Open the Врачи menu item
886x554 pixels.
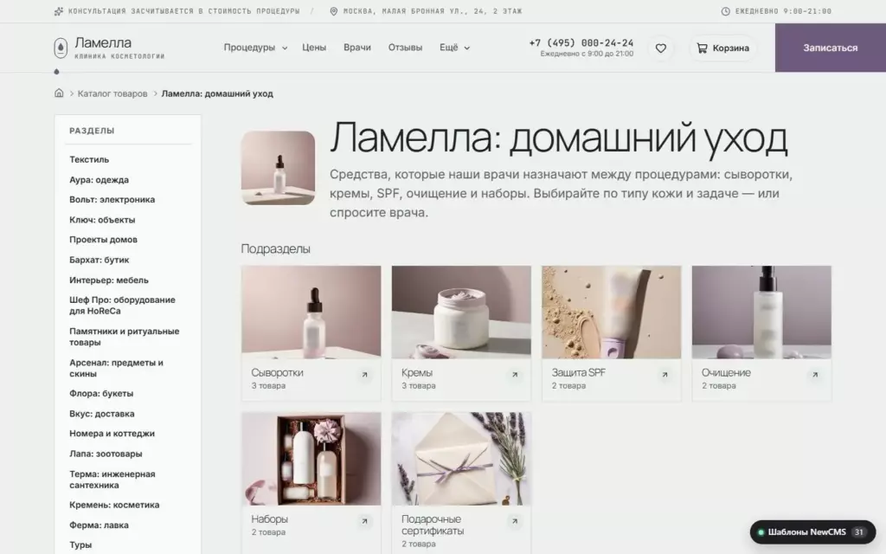[357, 48]
